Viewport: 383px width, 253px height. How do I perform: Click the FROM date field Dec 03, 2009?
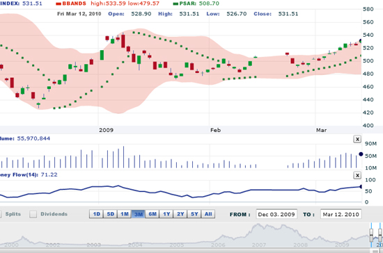(x=276, y=214)
